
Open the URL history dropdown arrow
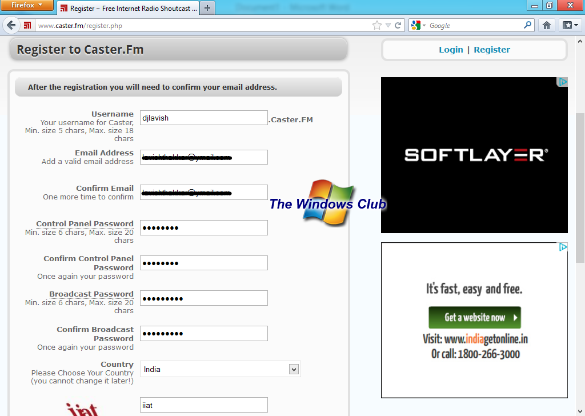click(388, 25)
